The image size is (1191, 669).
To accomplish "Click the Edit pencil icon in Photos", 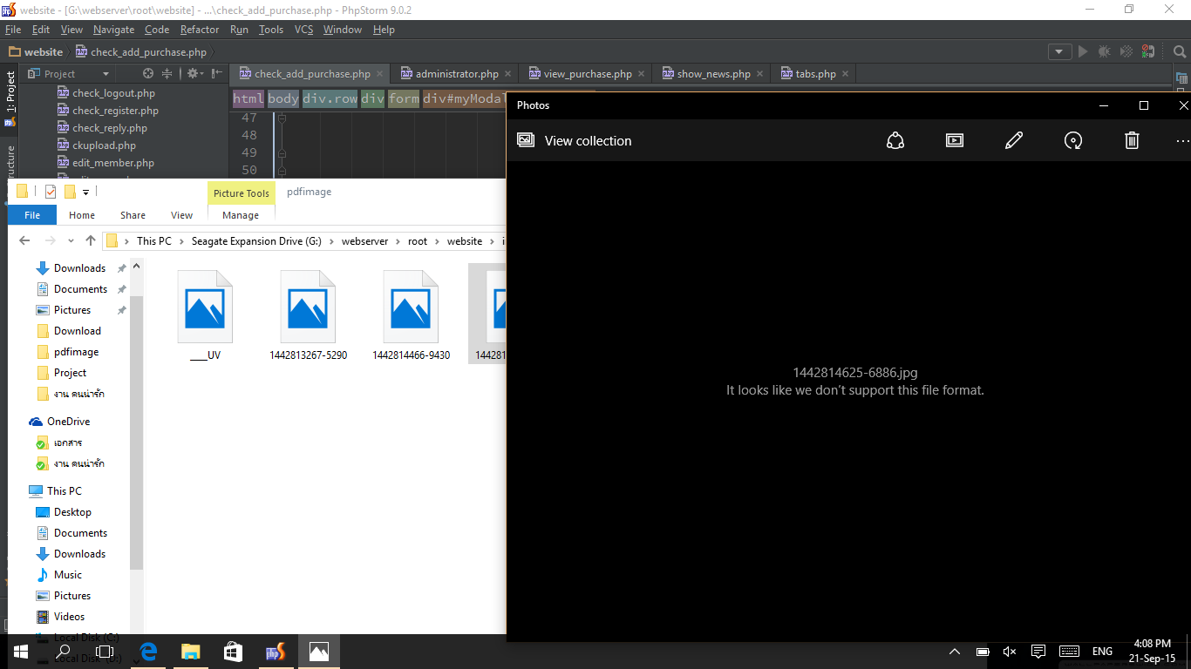I will (1014, 140).
